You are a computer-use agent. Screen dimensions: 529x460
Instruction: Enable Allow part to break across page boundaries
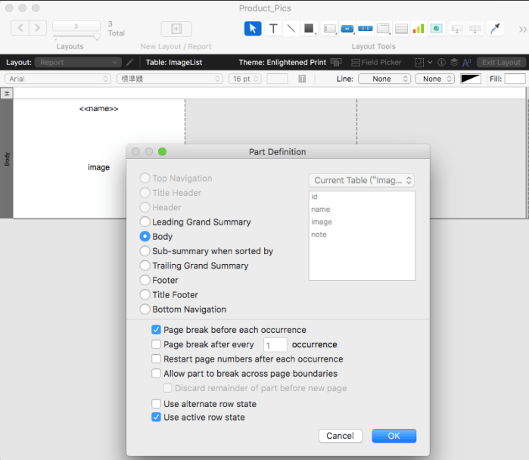click(x=157, y=374)
